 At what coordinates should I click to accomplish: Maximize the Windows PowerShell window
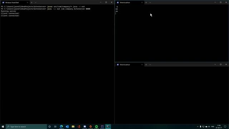pos(106,3)
